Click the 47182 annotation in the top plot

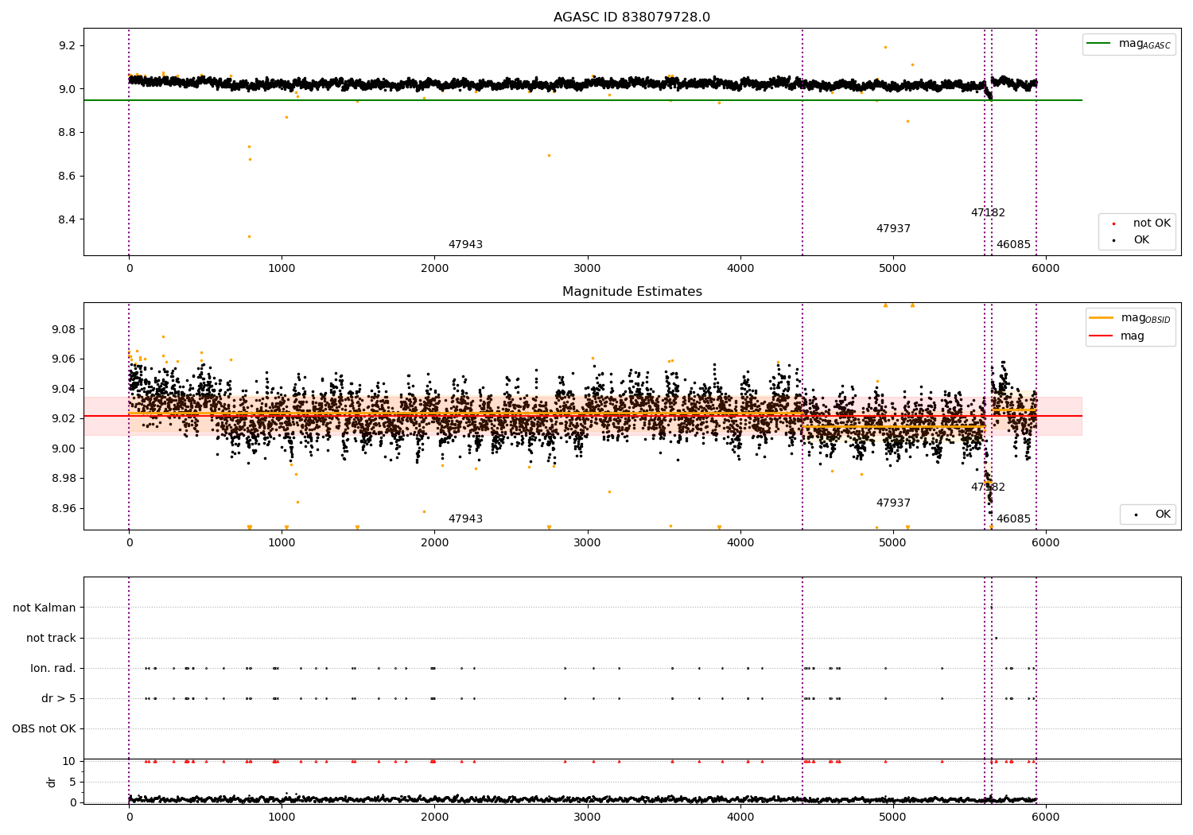point(988,213)
